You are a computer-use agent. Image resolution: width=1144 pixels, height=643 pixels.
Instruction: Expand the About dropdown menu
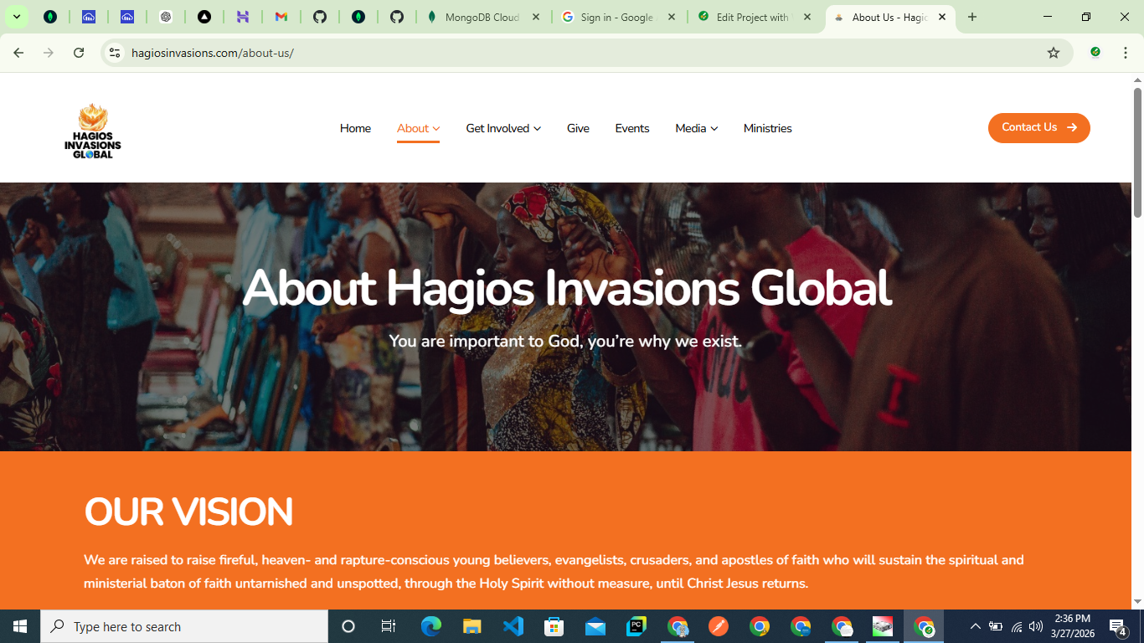pos(418,128)
